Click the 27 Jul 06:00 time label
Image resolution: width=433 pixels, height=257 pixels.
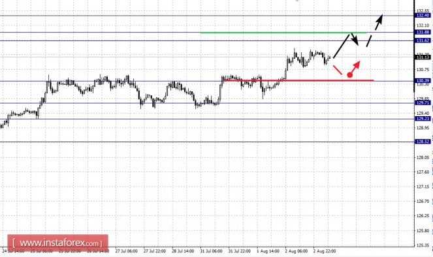pos(126,251)
